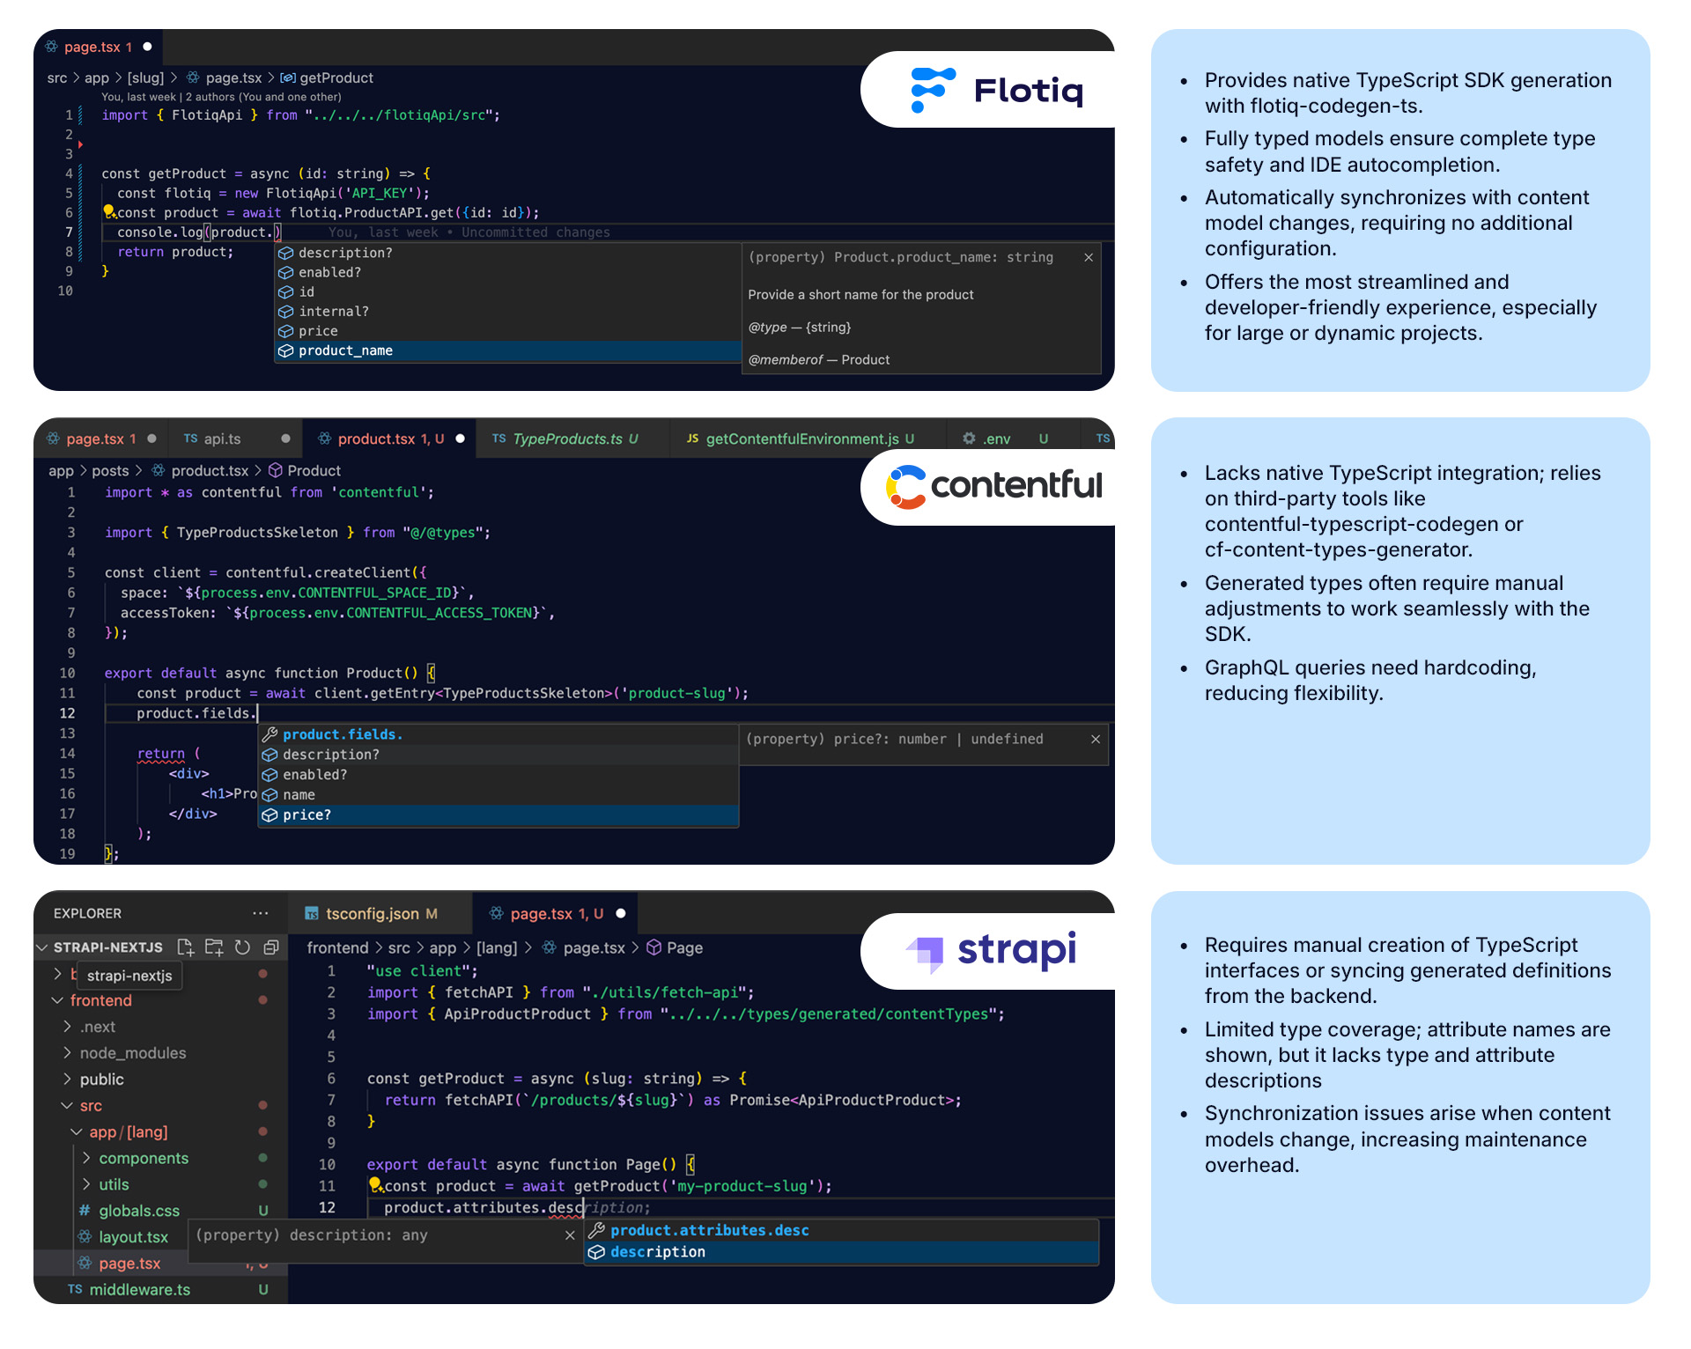Click [slug] in the Flotiq breadcrumb

pos(145,78)
